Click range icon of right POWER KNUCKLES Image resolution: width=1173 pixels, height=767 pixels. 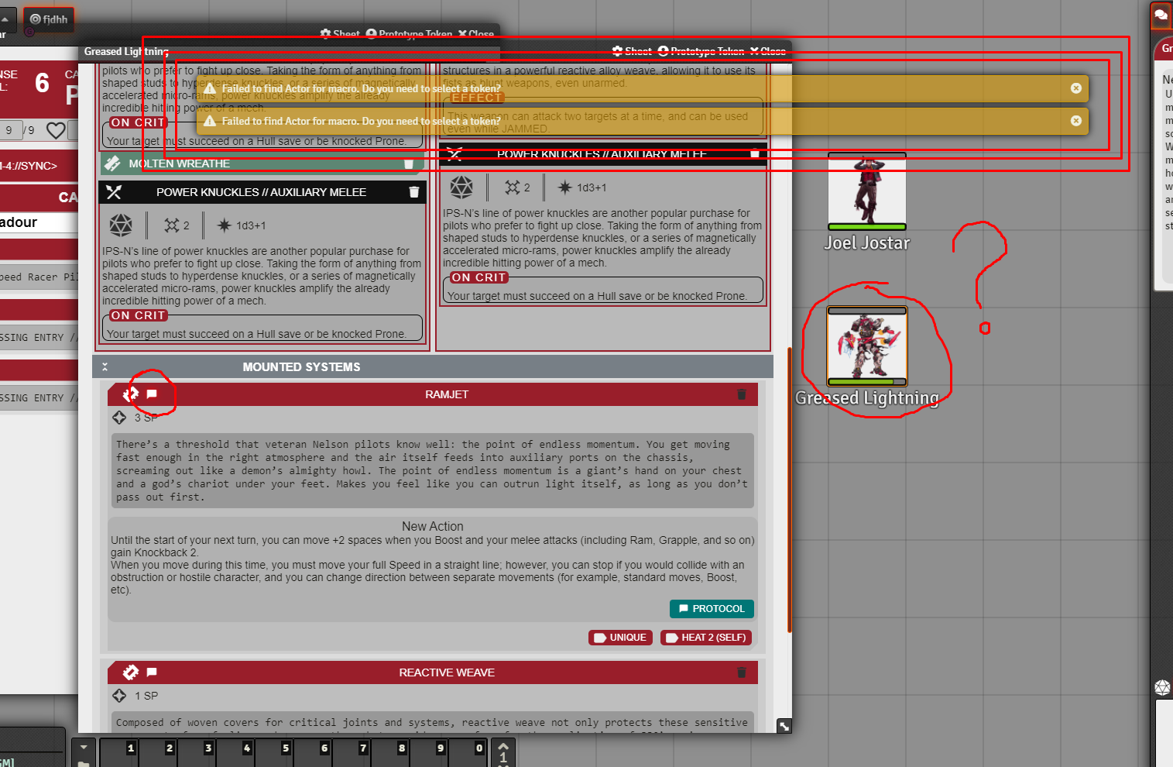pyautogui.click(x=512, y=187)
